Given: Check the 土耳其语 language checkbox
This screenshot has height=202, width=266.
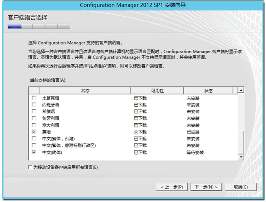Looking at the screenshot, I should click(x=34, y=99).
